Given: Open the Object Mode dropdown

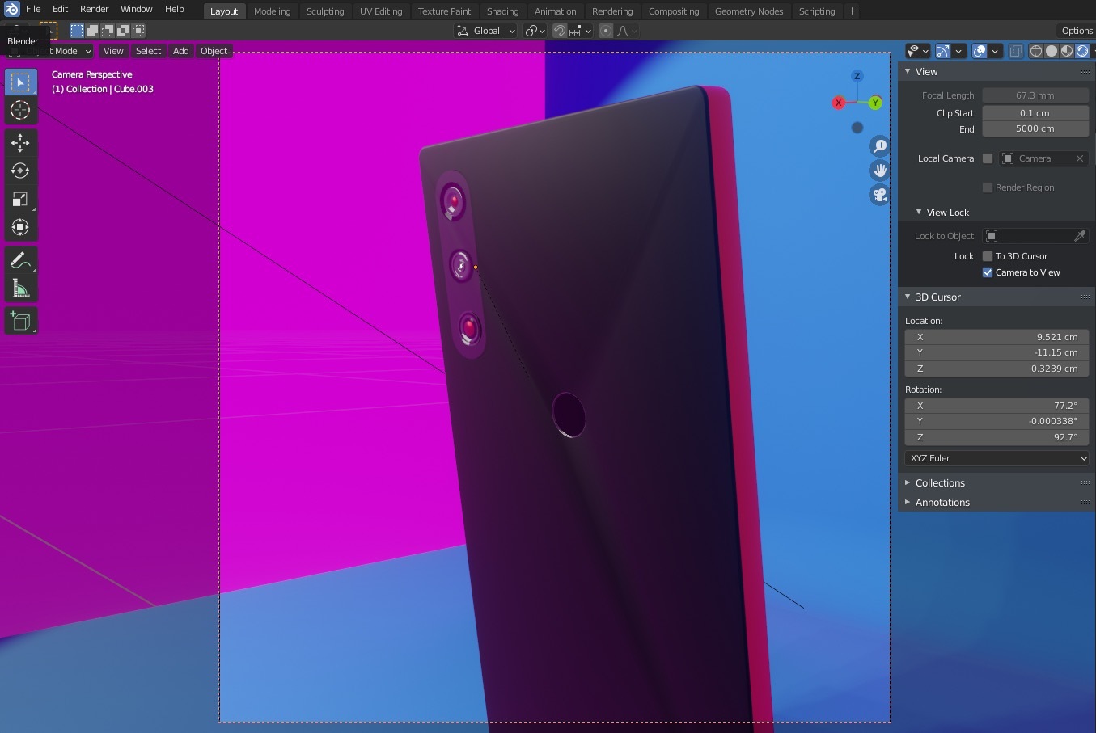Looking at the screenshot, I should [49, 51].
